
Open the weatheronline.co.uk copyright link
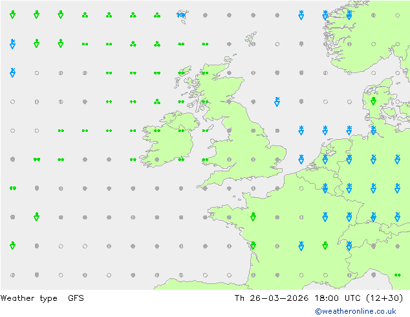point(356,311)
